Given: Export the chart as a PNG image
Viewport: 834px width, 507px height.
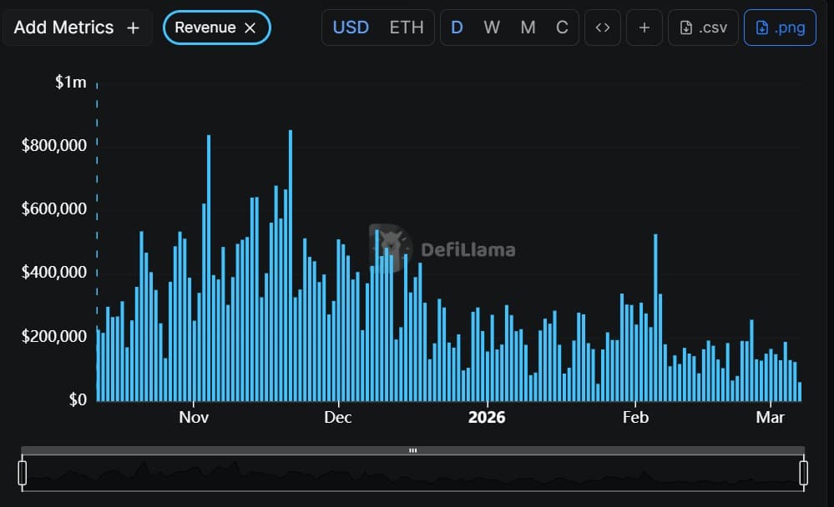Looking at the screenshot, I should (x=780, y=27).
